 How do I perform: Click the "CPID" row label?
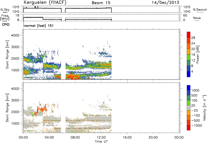(6, 25)
